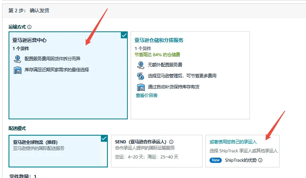306x178 pixels.
Task: Choose 亚马逊全球物流 (推荐) delivery mode
Action: pyautogui.click(x=58, y=151)
